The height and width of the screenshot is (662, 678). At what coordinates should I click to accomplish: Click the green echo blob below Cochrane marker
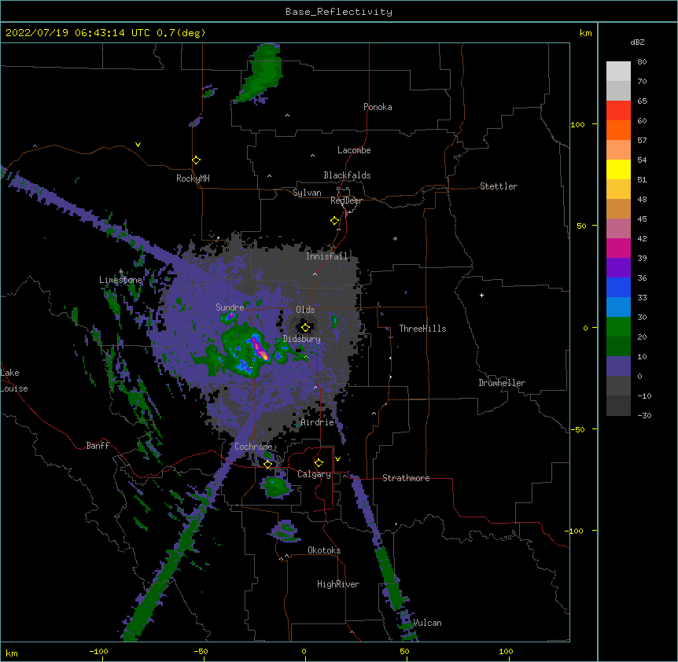(276, 487)
